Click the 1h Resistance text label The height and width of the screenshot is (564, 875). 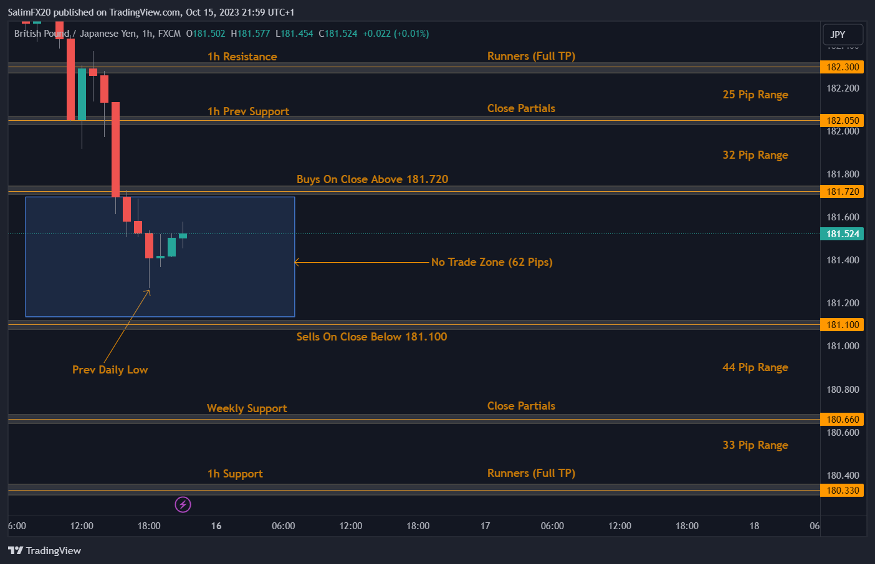tap(242, 57)
